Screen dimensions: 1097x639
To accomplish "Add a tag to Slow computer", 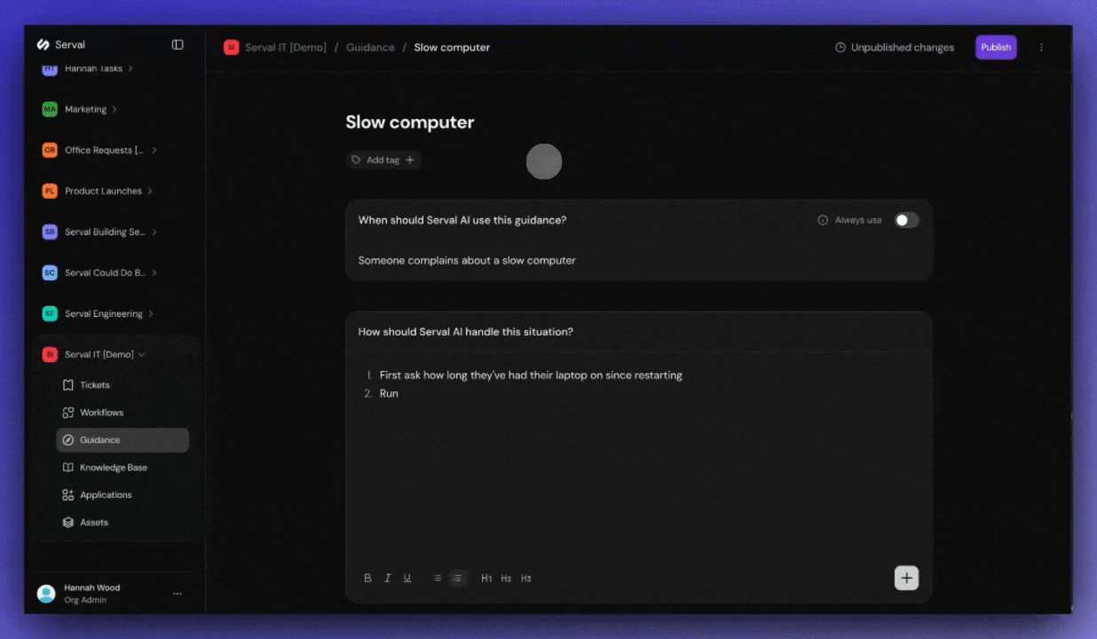I will [x=383, y=160].
